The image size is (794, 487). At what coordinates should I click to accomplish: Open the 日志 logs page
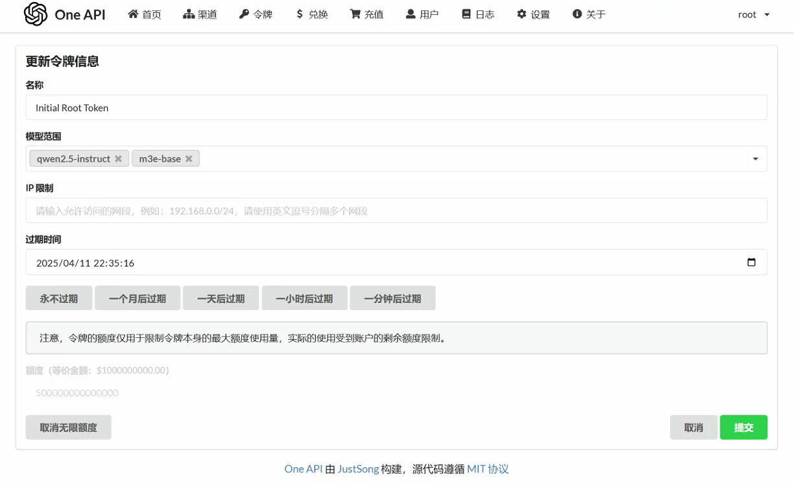478,14
